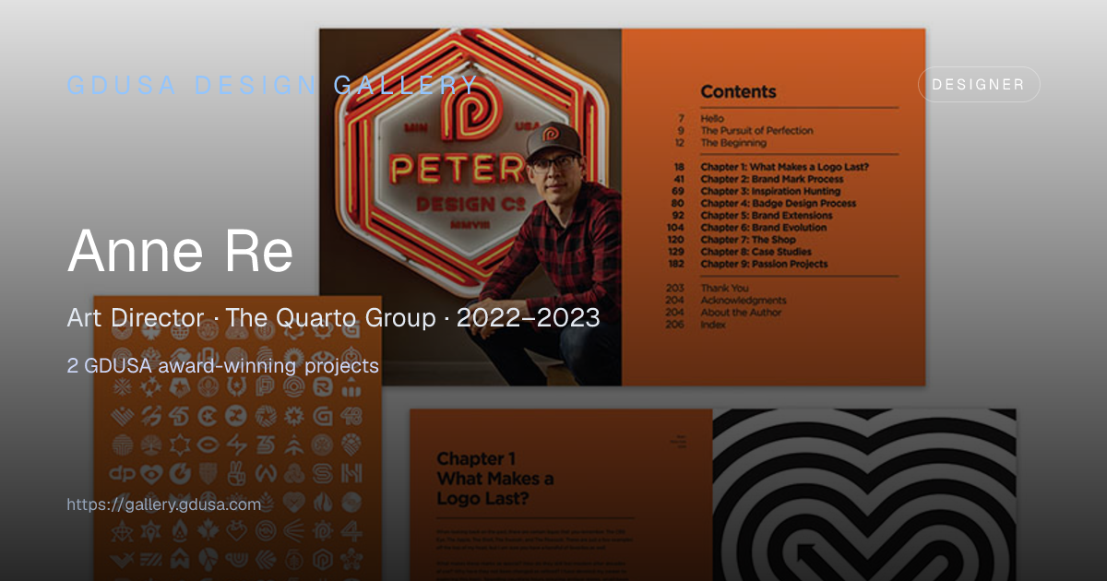The height and width of the screenshot is (581, 1107).
Task: Select the Thank You entry in Contents
Action: tap(724, 288)
